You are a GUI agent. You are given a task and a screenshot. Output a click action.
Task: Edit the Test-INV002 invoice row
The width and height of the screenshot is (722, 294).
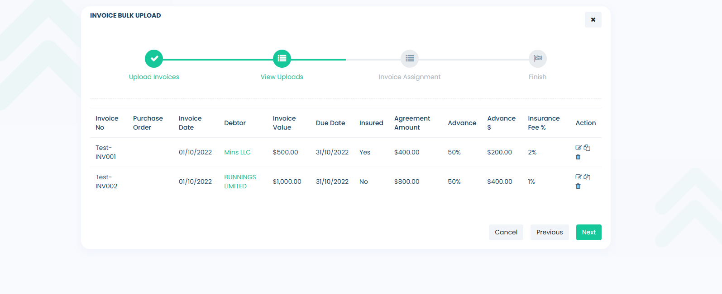(578, 177)
